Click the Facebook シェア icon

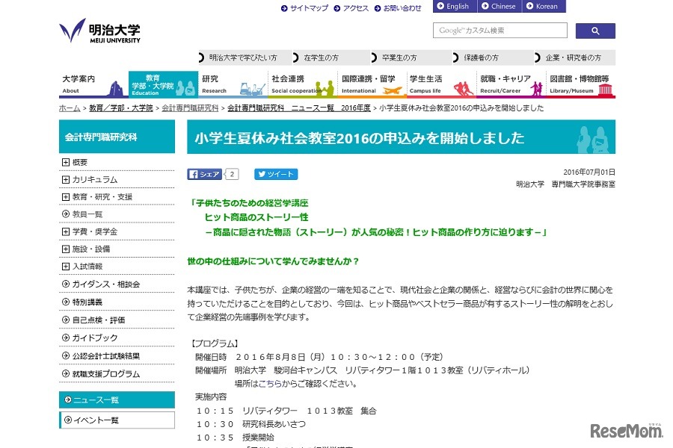coord(193,174)
